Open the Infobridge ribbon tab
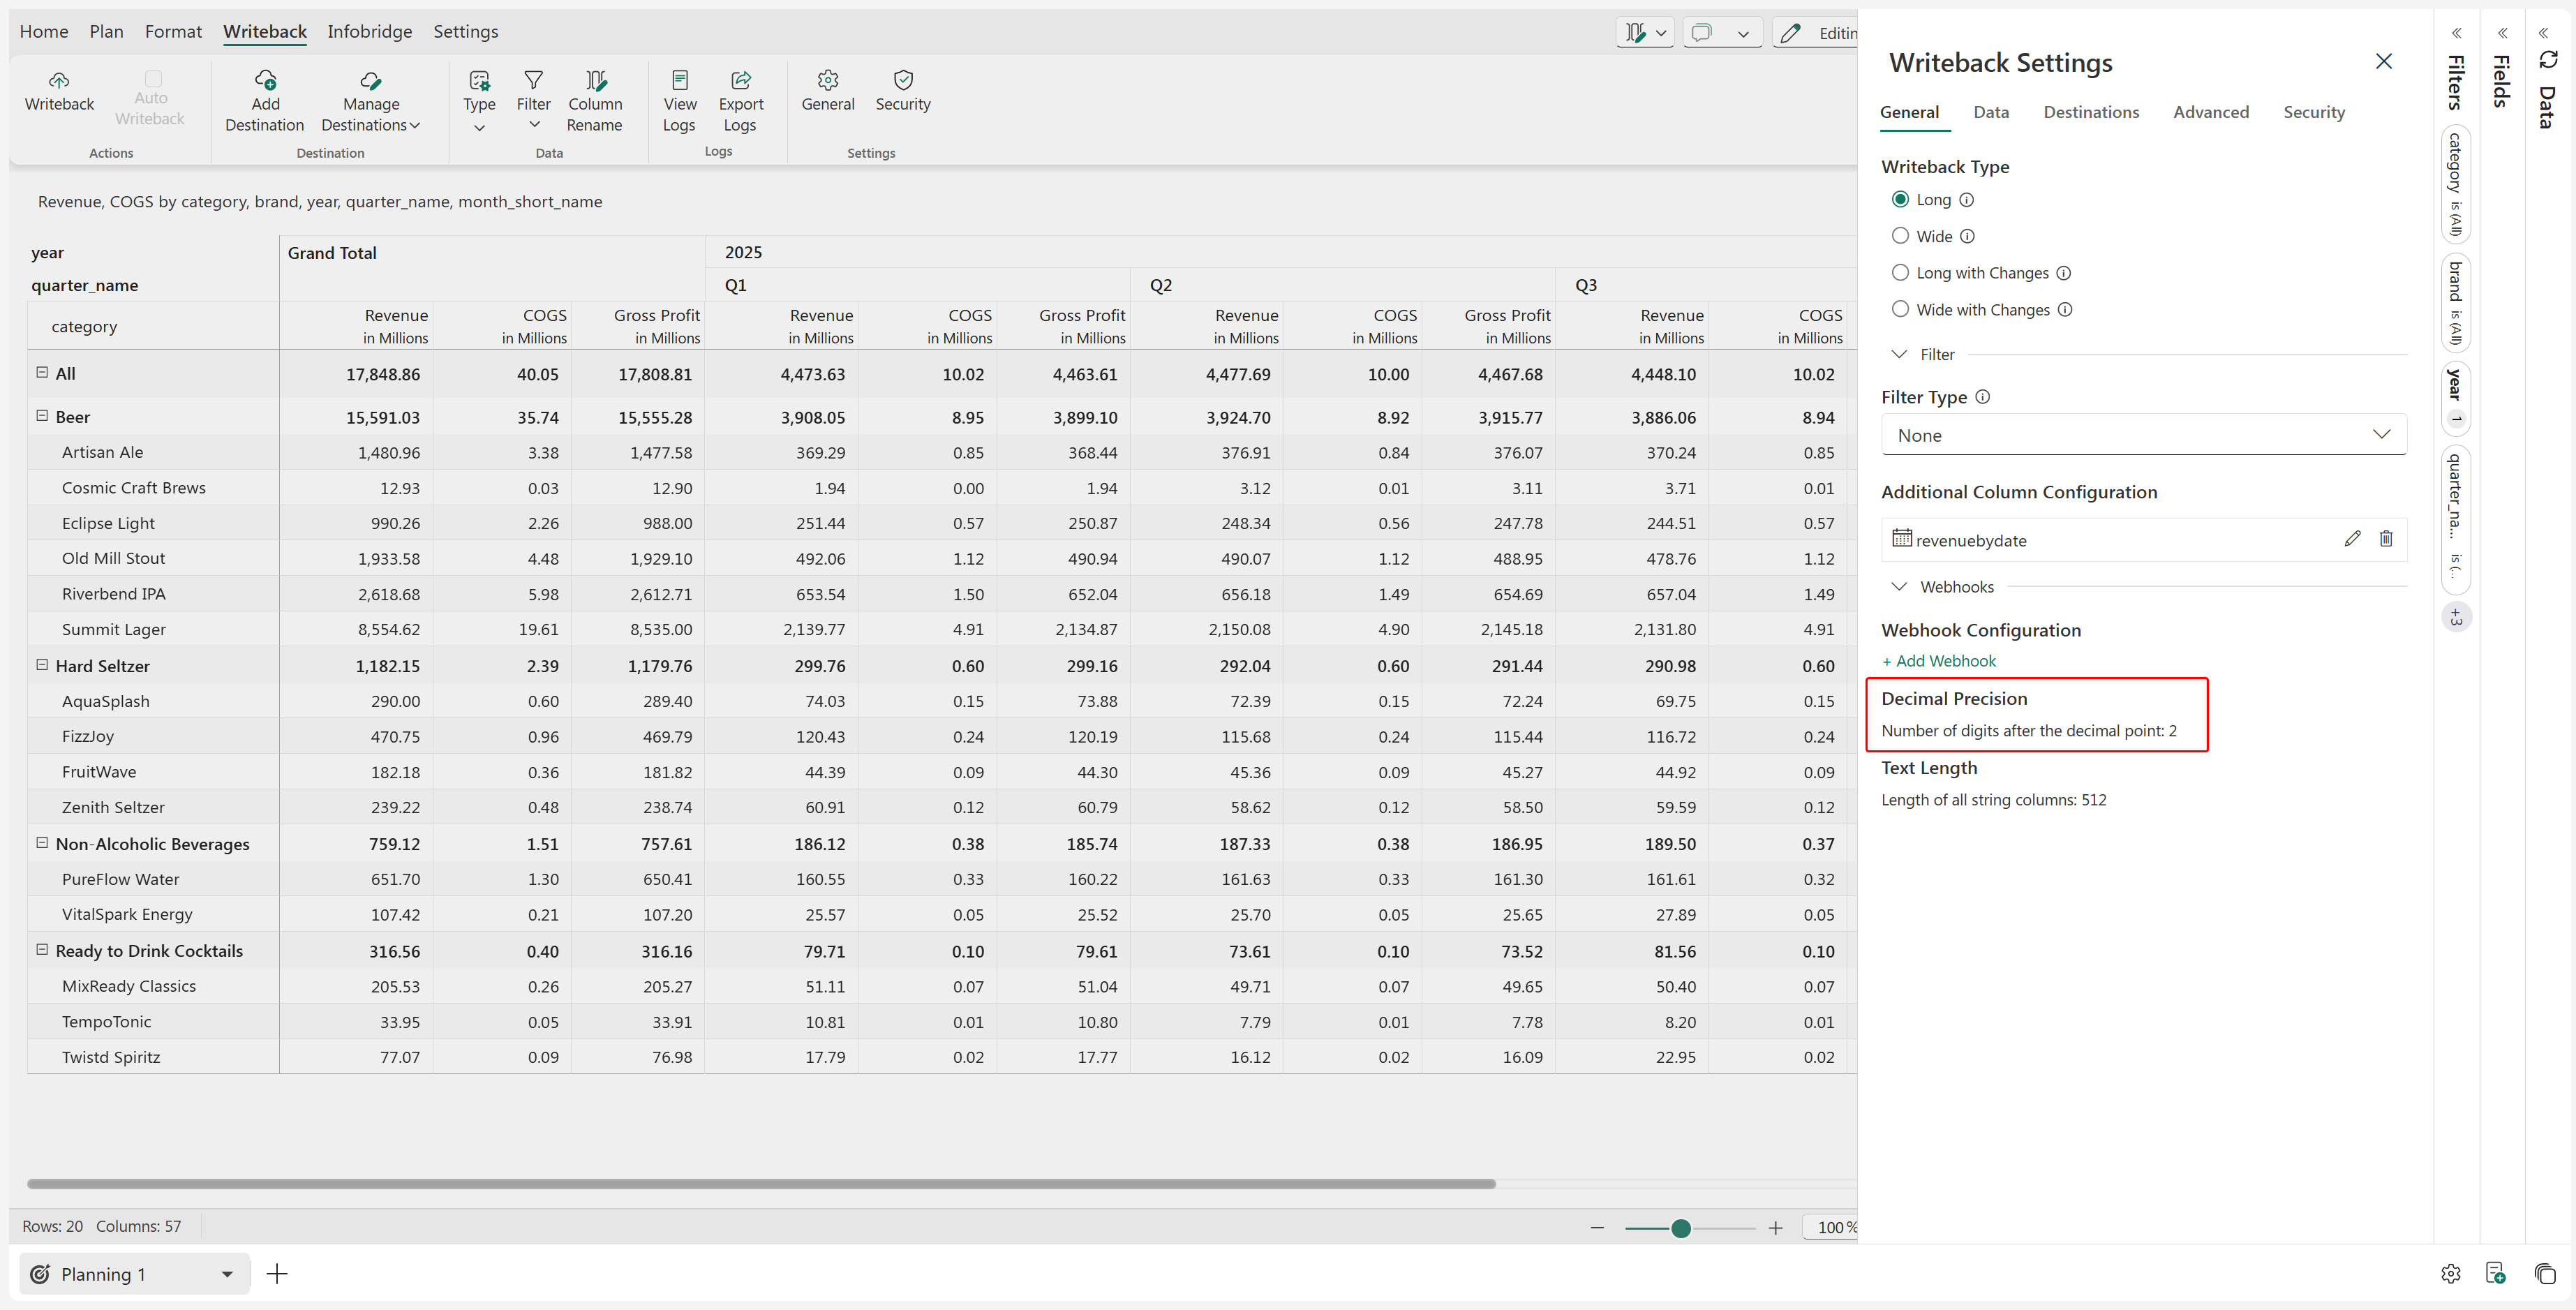This screenshot has width=2576, height=1310. pos(369,31)
